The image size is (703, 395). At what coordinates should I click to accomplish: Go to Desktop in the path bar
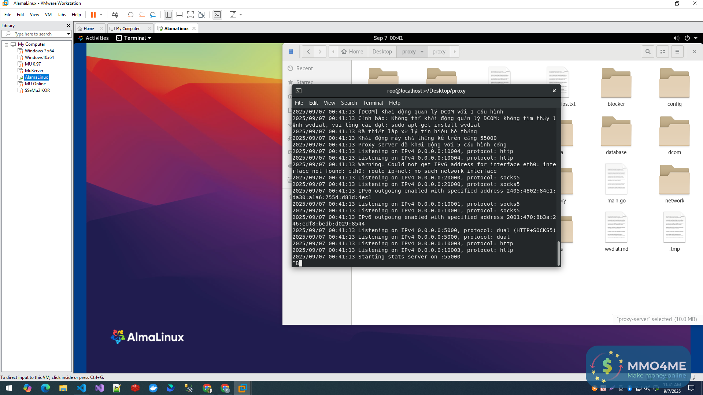[x=382, y=52]
